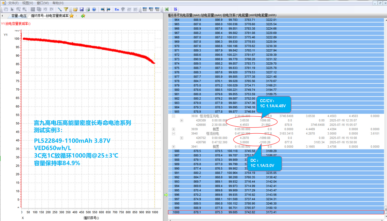Click the printer icon

tap(88, 9)
